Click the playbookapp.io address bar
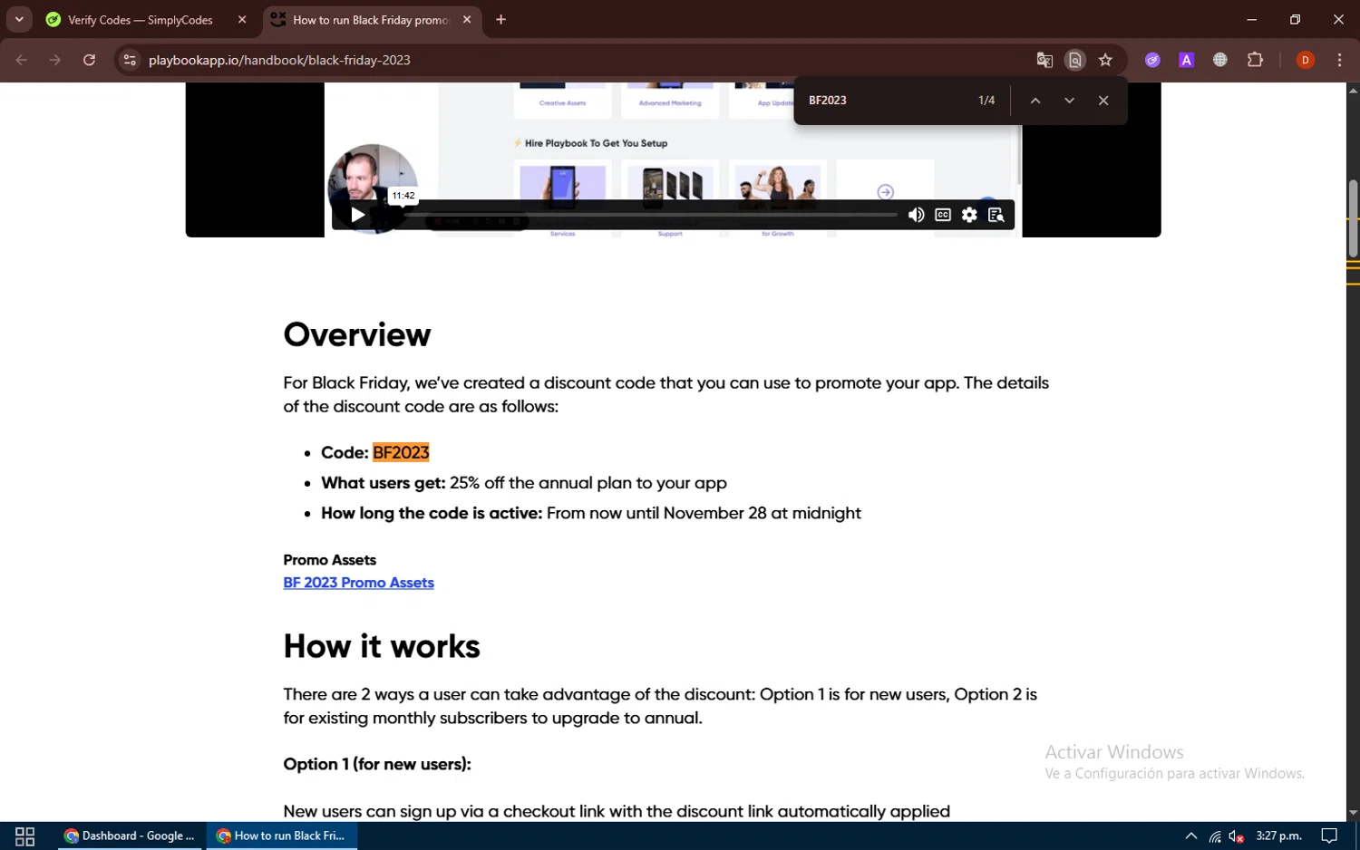Image resolution: width=1360 pixels, height=850 pixels. click(x=580, y=60)
